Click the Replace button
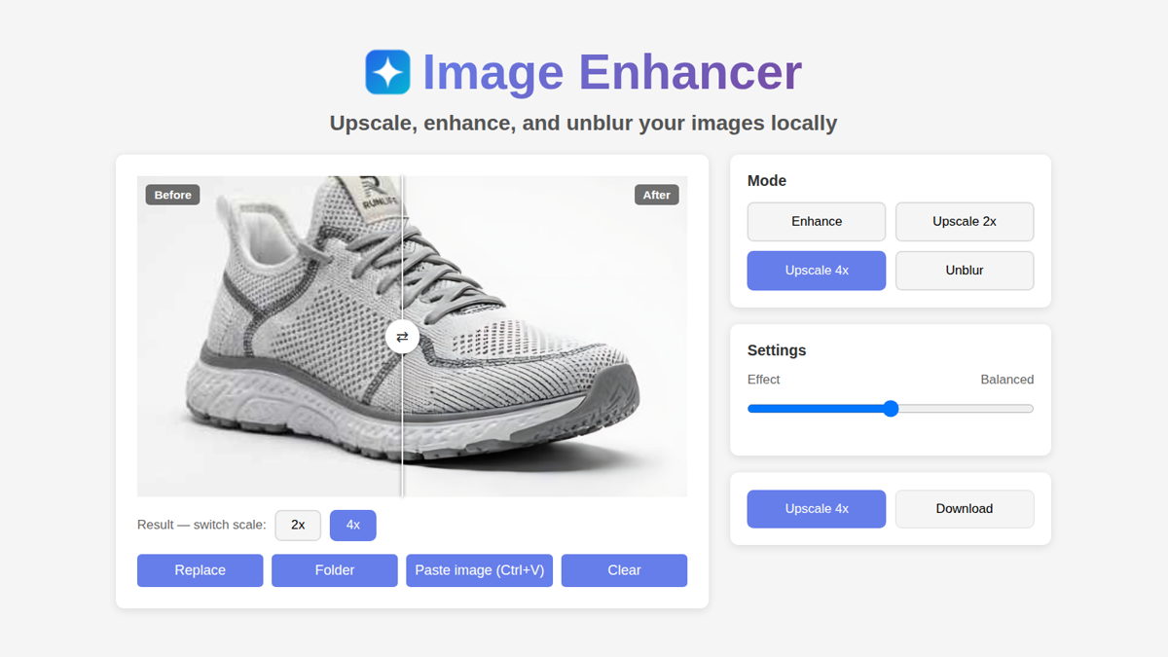 pos(201,570)
